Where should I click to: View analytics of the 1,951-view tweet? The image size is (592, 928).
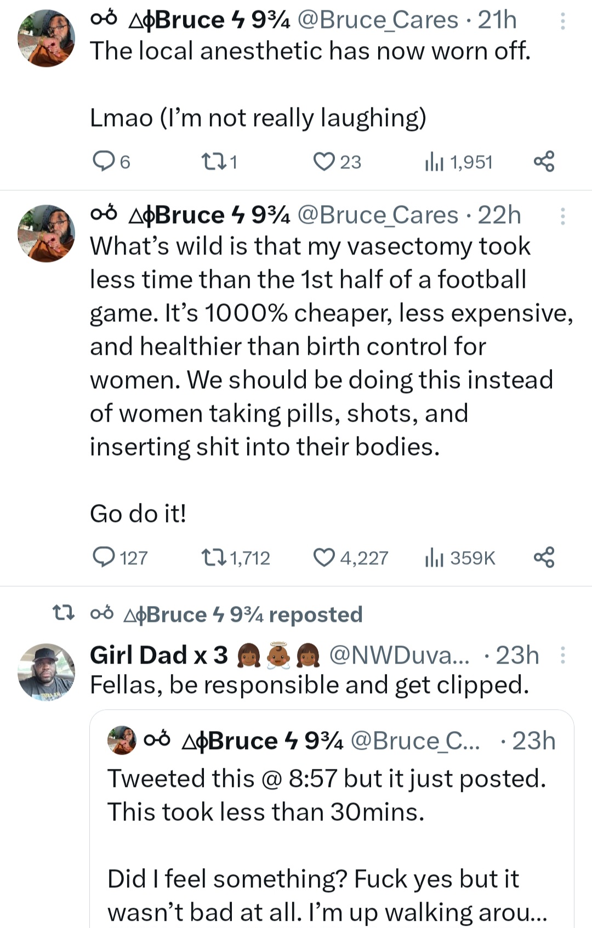434,162
